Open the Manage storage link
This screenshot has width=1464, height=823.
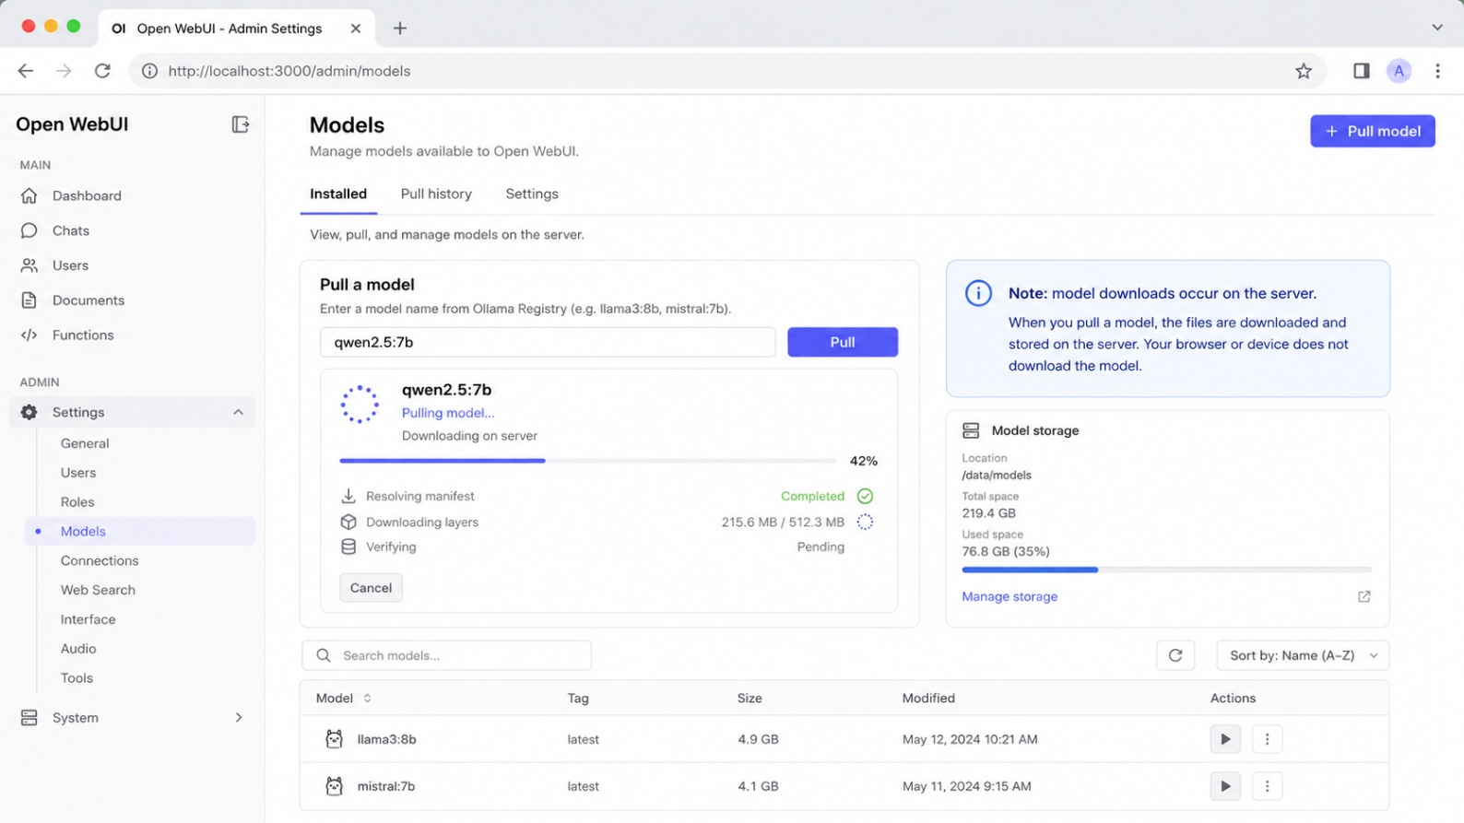click(x=1009, y=596)
